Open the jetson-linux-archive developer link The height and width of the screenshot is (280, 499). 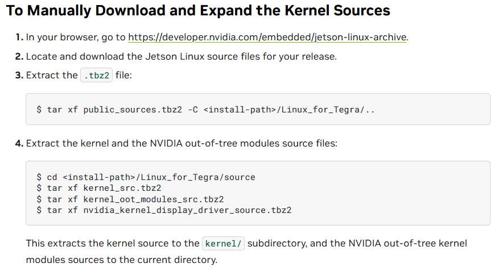267,37
